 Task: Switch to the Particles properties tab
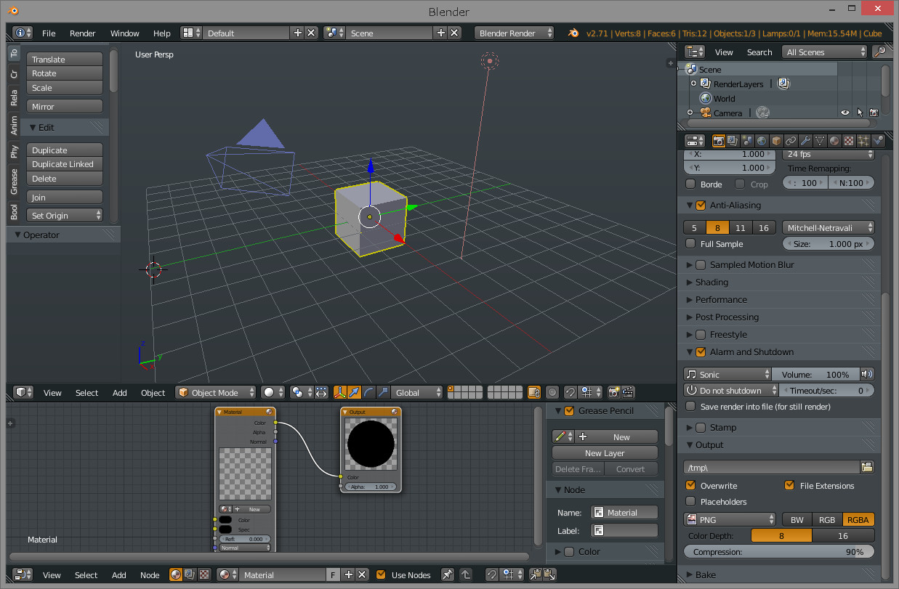tap(863, 141)
